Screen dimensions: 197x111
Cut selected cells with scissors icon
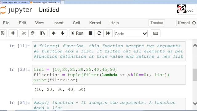24,33
